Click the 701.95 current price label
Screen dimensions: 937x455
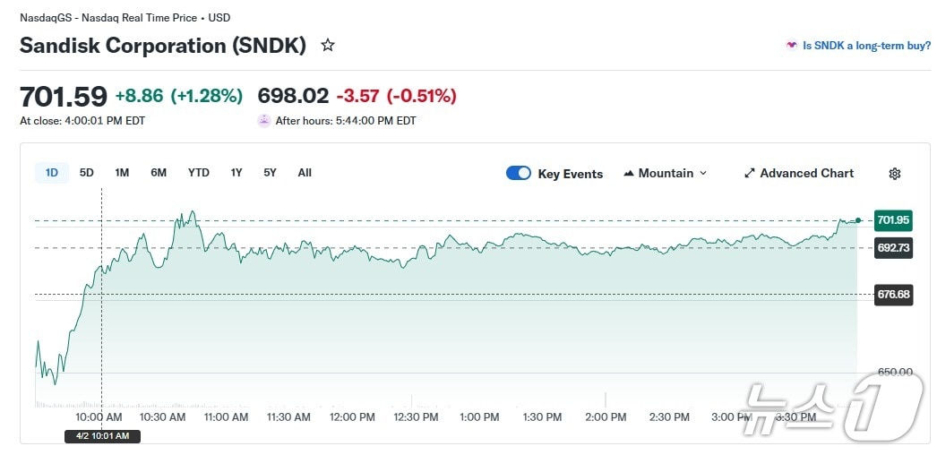893,220
